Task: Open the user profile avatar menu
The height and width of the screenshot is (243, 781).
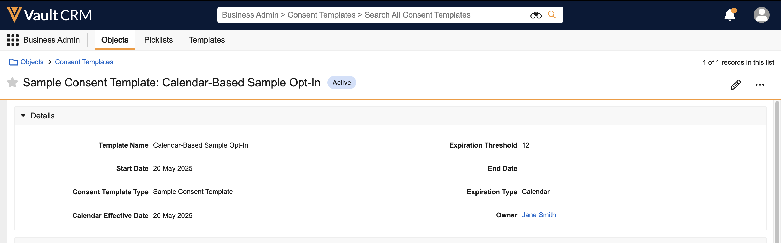Action: click(x=761, y=15)
